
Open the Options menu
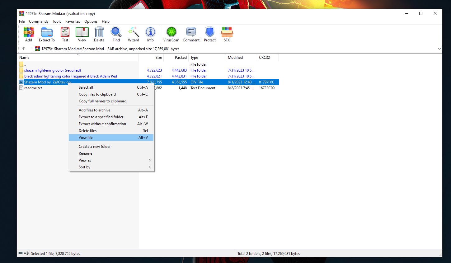pyautogui.click(x=91, y=21)
